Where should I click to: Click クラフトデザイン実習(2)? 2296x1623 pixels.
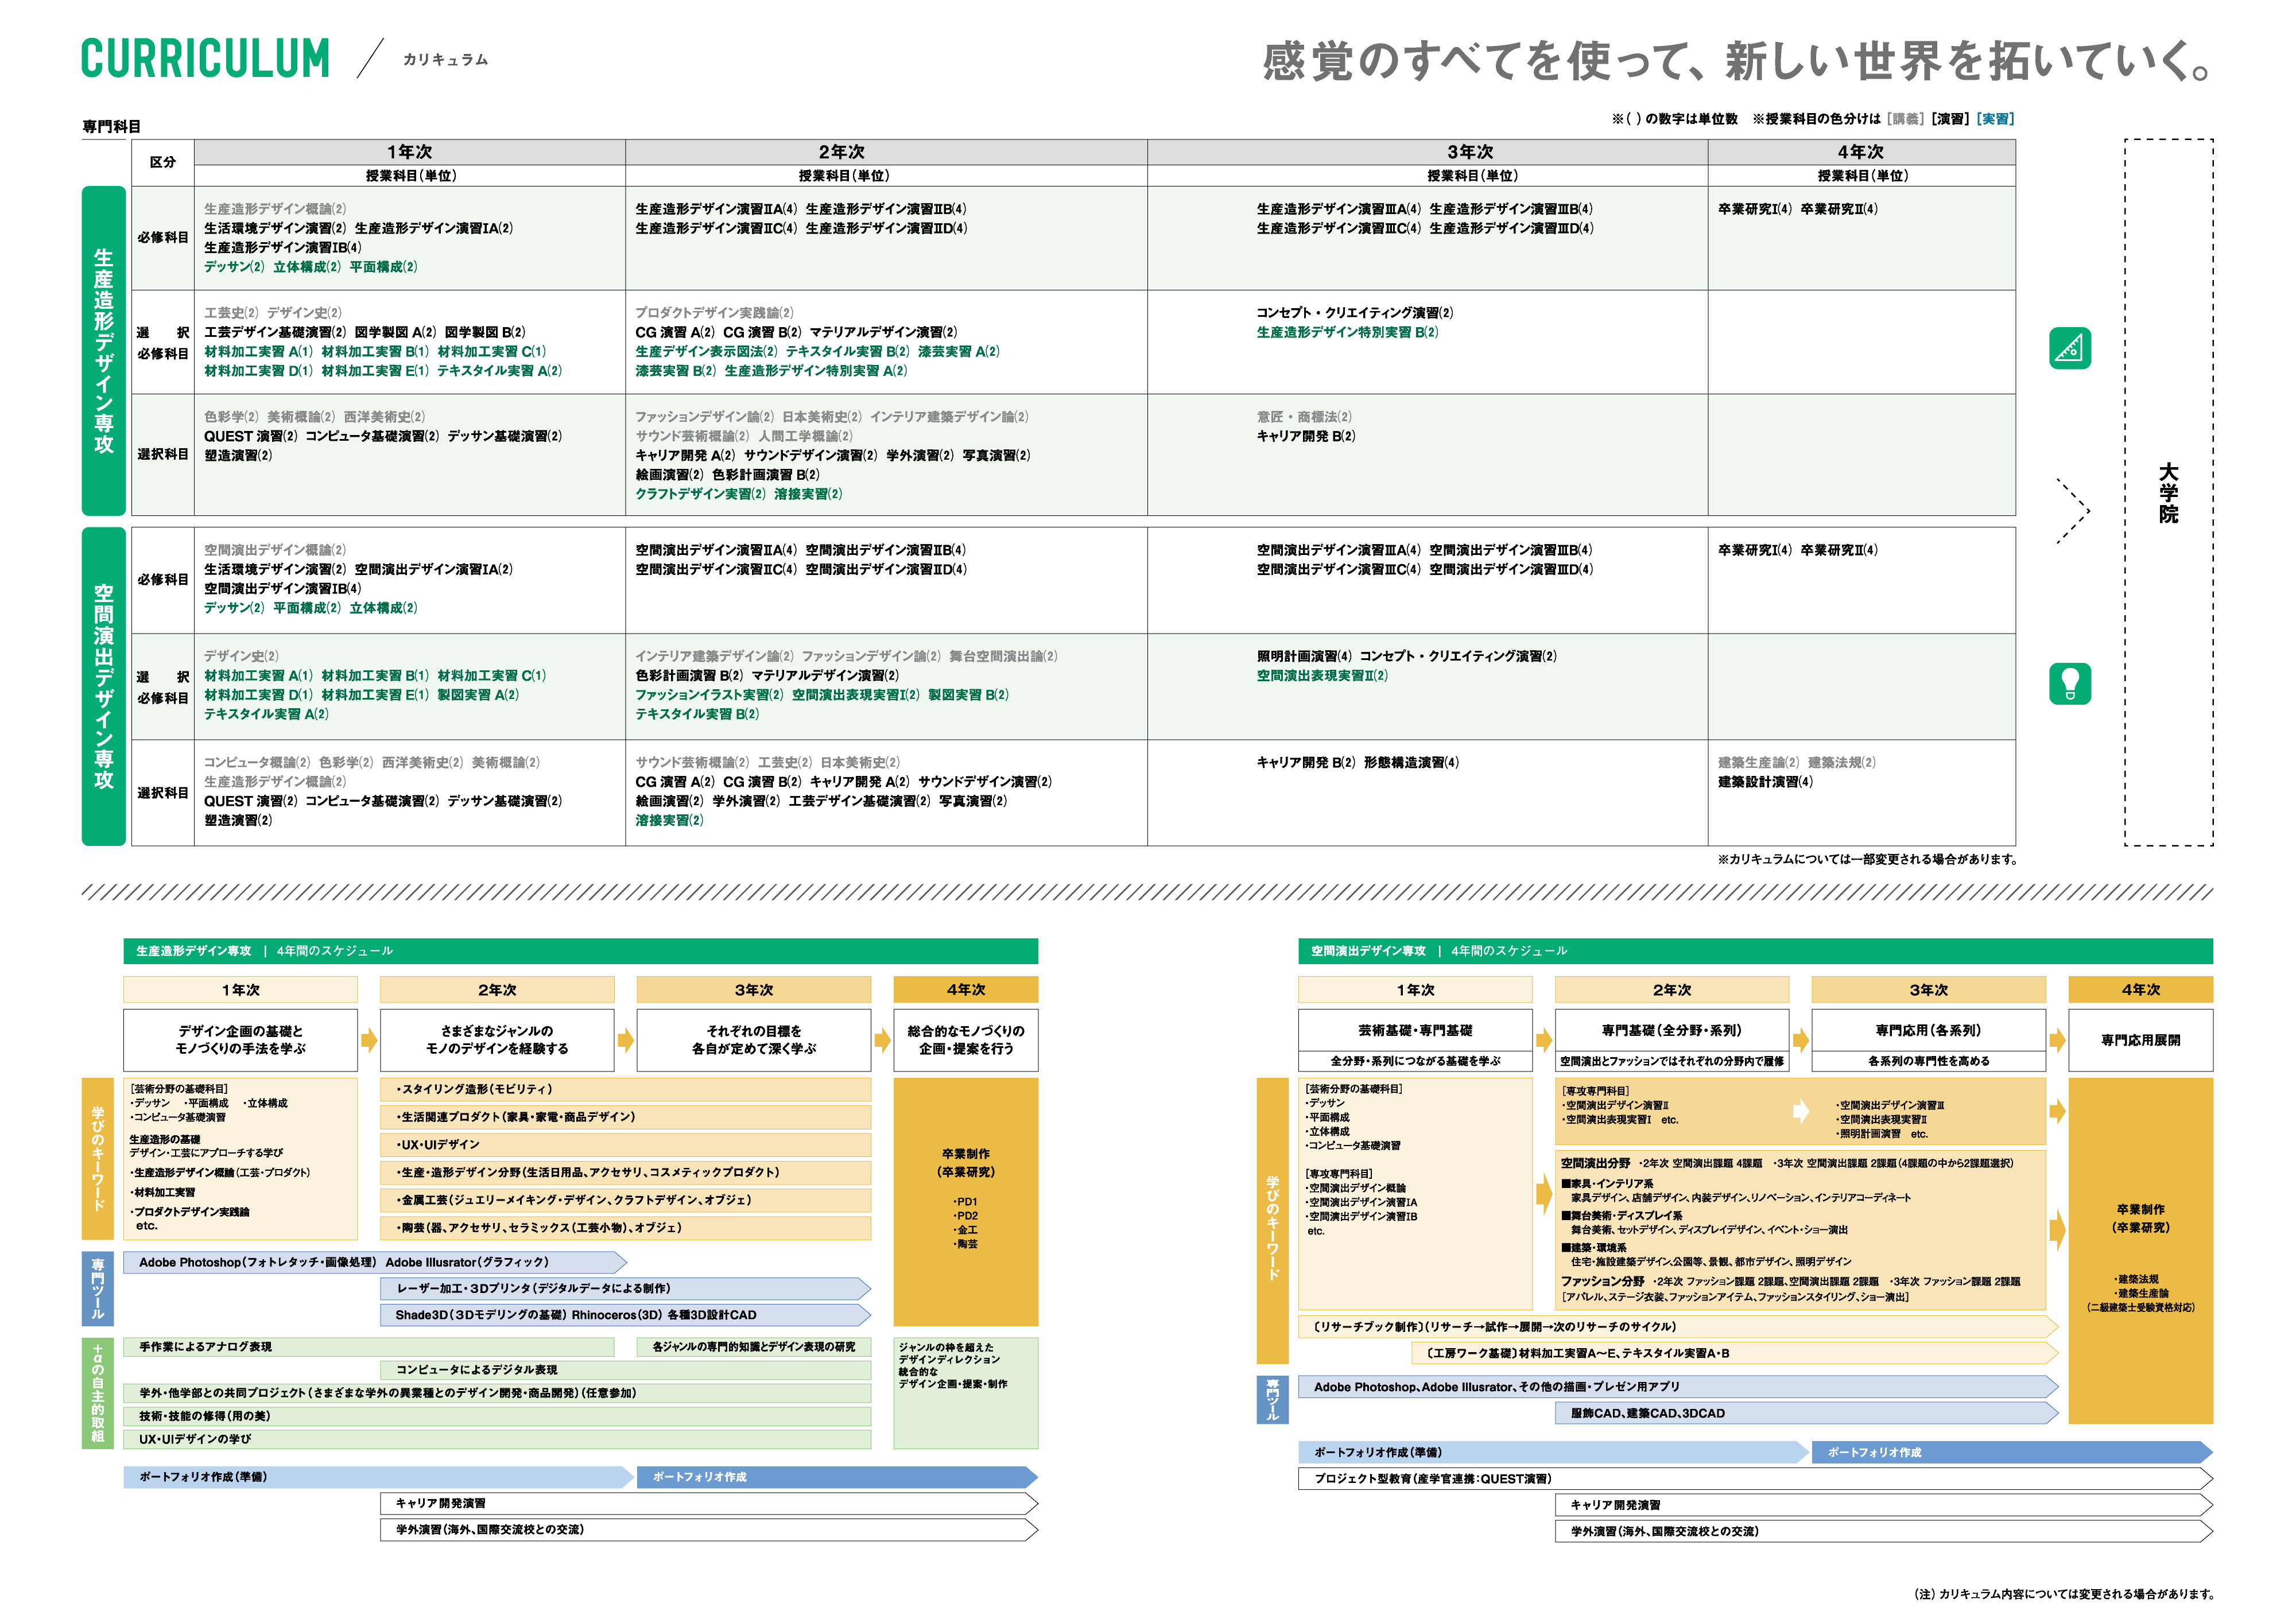click(700, 494)
